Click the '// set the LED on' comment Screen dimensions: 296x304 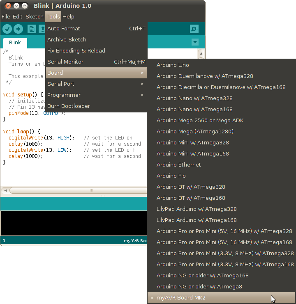108,138
